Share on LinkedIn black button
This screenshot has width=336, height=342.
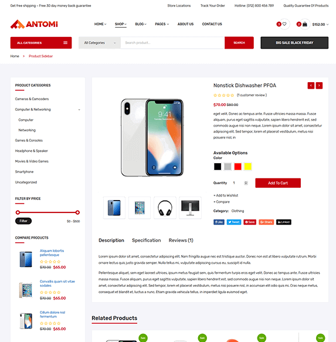[x=284, y=222]
